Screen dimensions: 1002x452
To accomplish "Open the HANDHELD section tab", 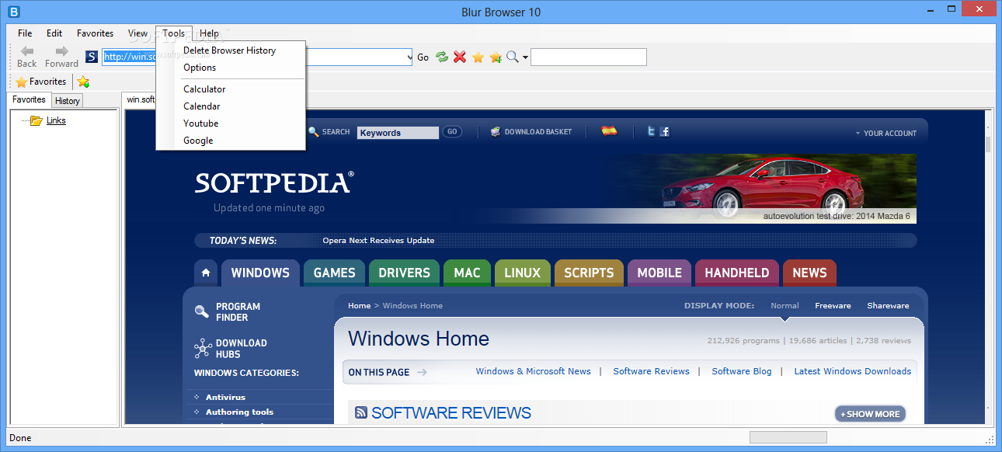I will (x=737, y=273).
